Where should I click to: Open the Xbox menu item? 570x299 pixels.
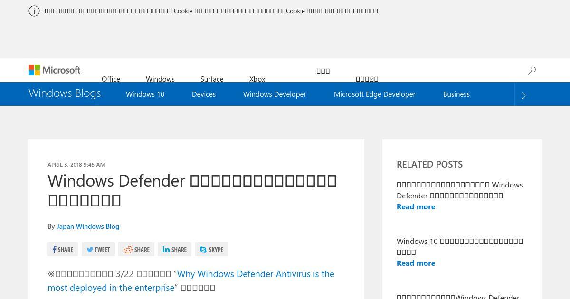click(257, 79)
